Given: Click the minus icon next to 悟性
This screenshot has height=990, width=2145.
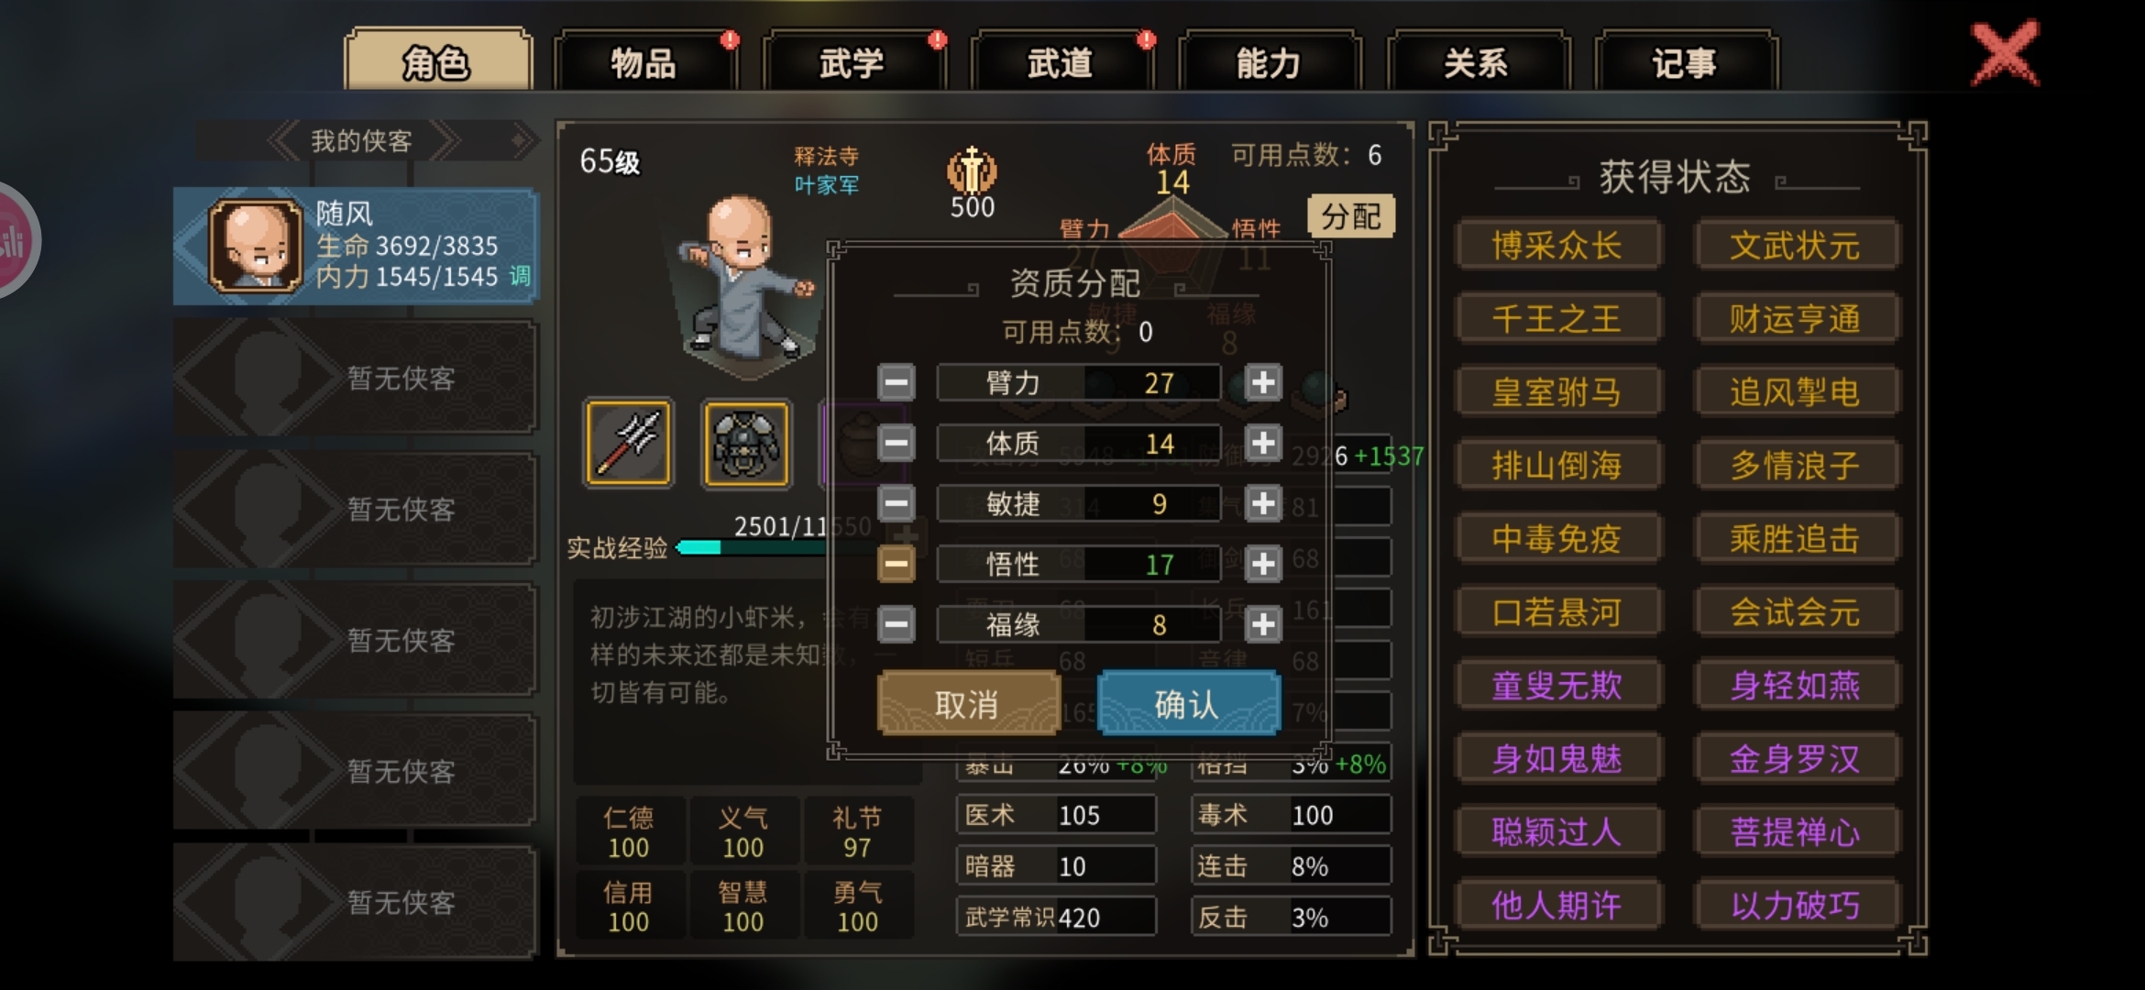Looking at the screenshot, I should pos(896,565).
